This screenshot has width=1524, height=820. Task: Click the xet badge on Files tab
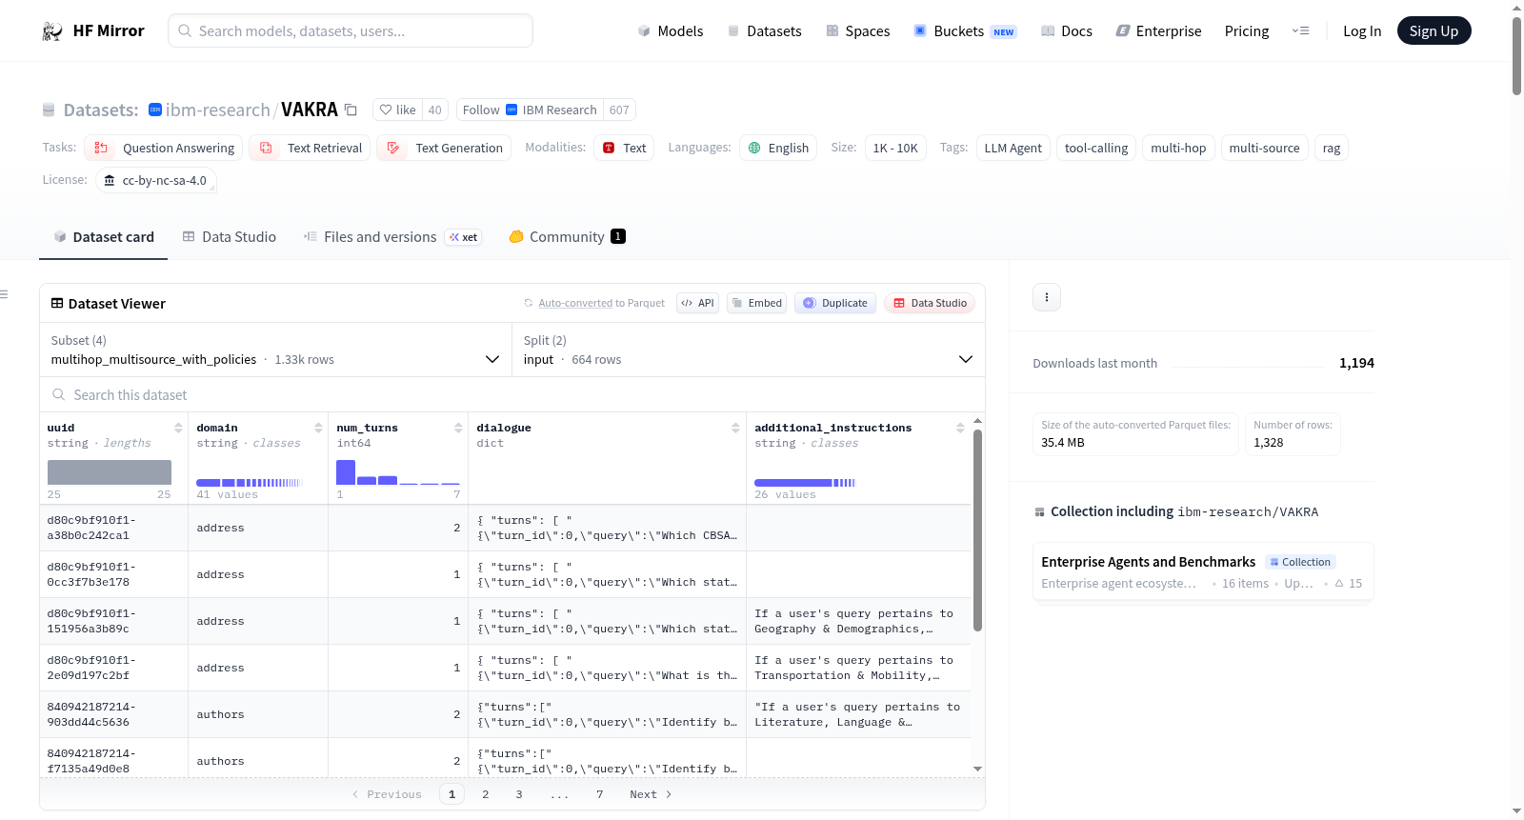click(x=464, y=237)
